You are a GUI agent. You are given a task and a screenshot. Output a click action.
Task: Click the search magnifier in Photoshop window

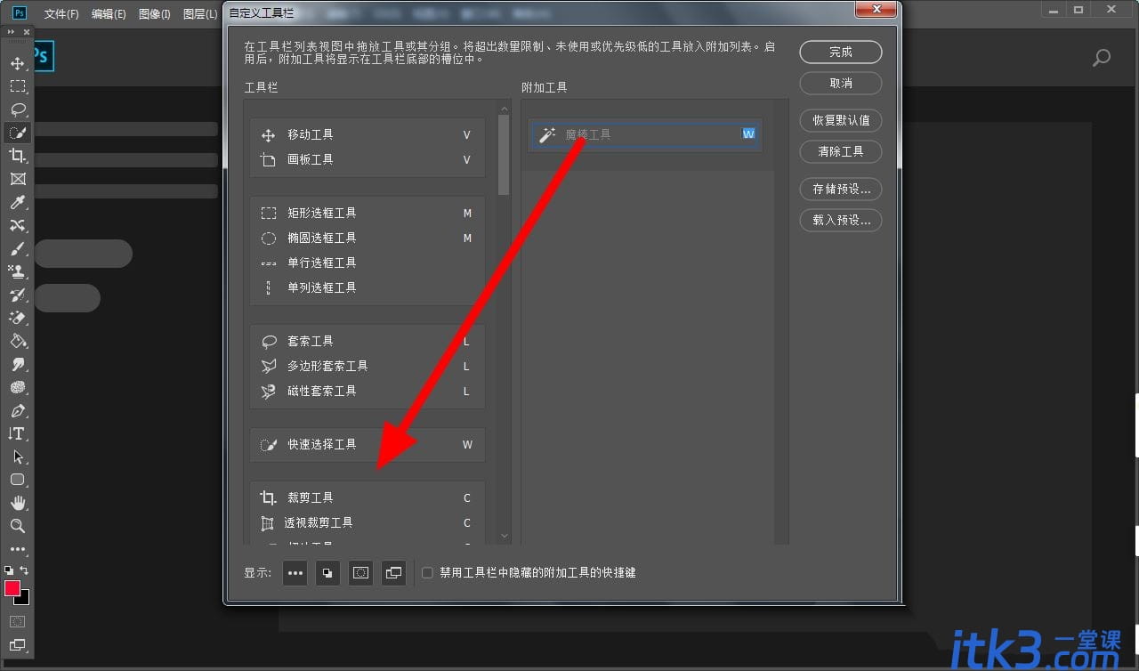[1102, 59]
